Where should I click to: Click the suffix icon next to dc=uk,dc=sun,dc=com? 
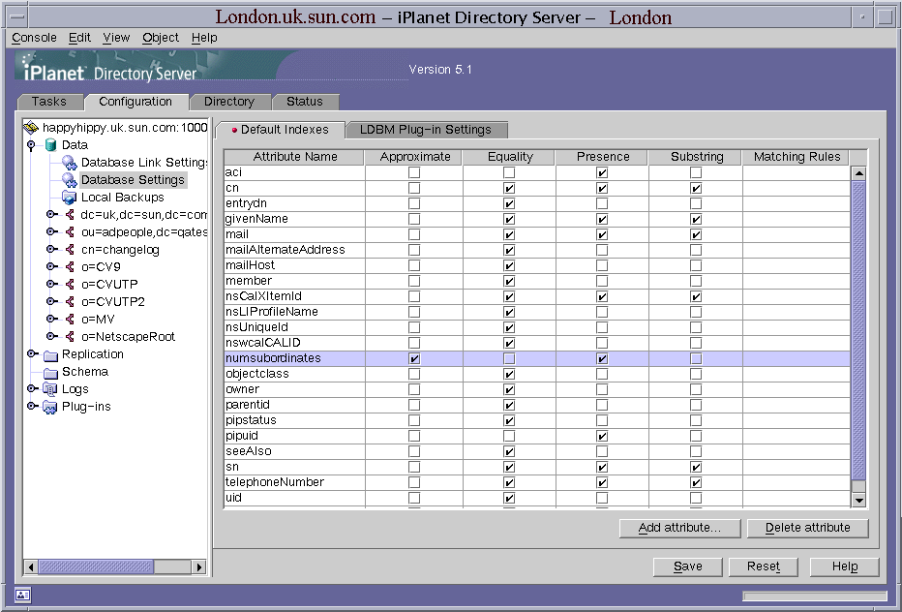(70, 215)
